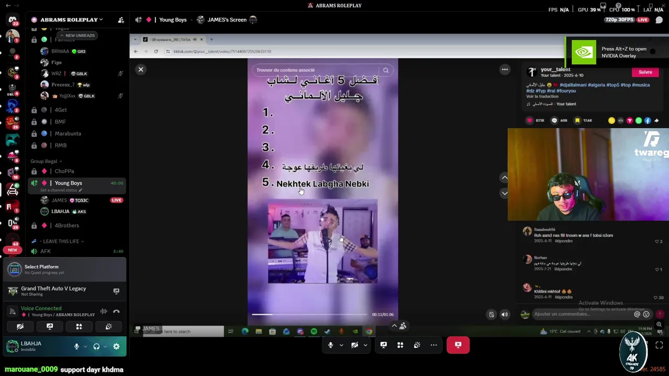Screen dimensions: 669x376
Task: Toggle camera in voice panel
Action: point(20,326)
